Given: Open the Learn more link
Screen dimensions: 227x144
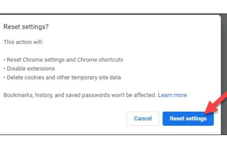Looking at the screenshot, I should tap(172, 95).
